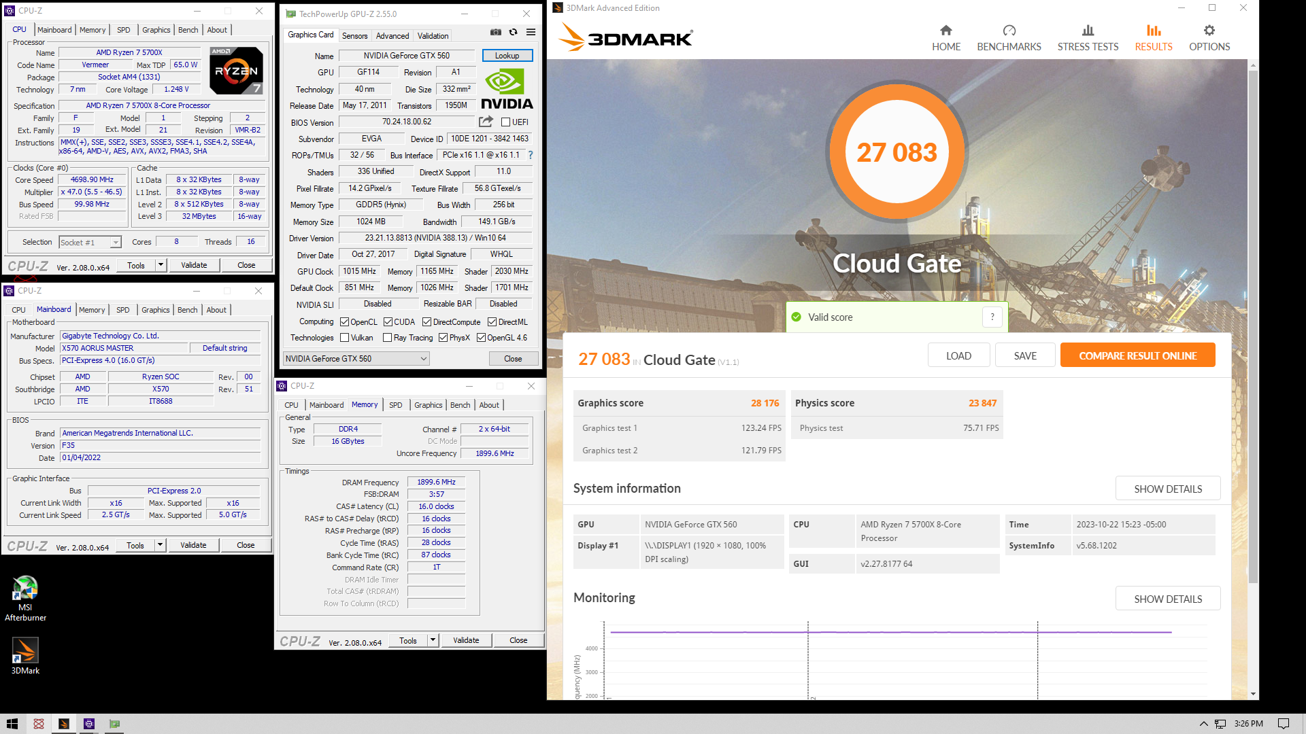1306x734 pixels.
Task: Click the Tools button in Mainboard window
Action: pos(135,545)
